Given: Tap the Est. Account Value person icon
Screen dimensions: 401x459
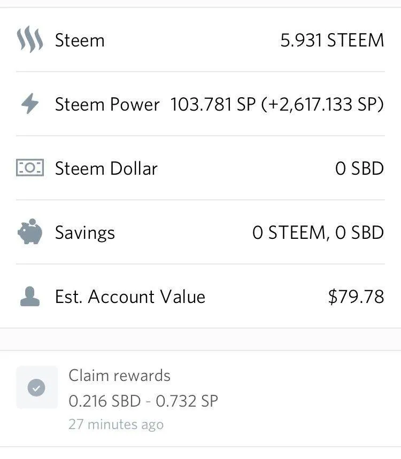Looking at the screenshot, I should 30,297.
